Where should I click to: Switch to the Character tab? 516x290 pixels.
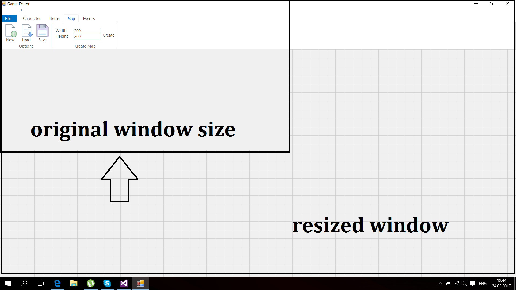point(31,18)
